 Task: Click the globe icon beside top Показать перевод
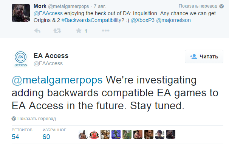click(221, 6)
